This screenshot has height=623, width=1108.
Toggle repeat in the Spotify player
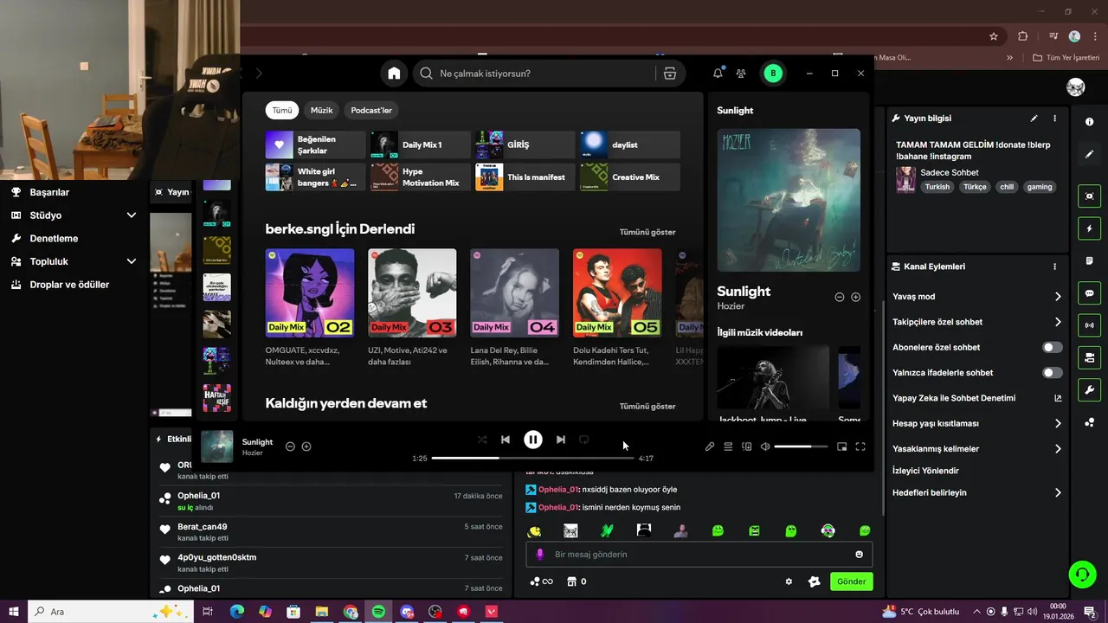pos(584,440)
